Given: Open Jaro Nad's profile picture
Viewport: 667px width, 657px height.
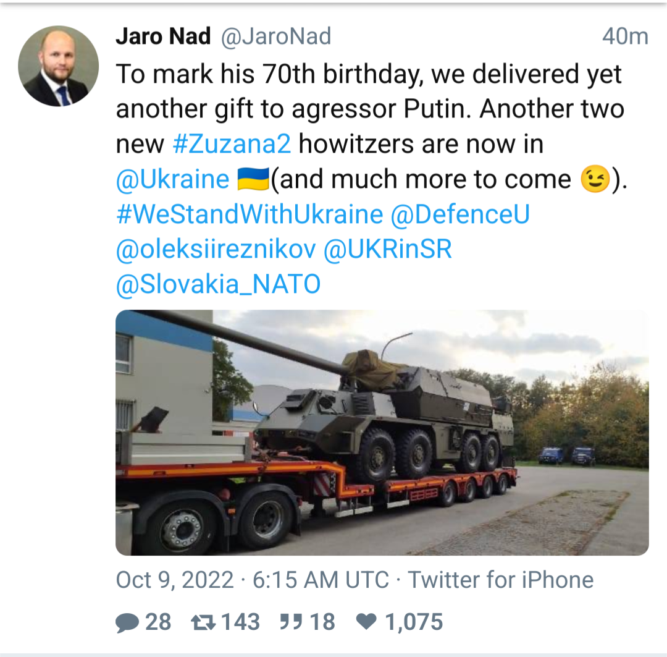Looking at the screenshot, I should 59,66.
